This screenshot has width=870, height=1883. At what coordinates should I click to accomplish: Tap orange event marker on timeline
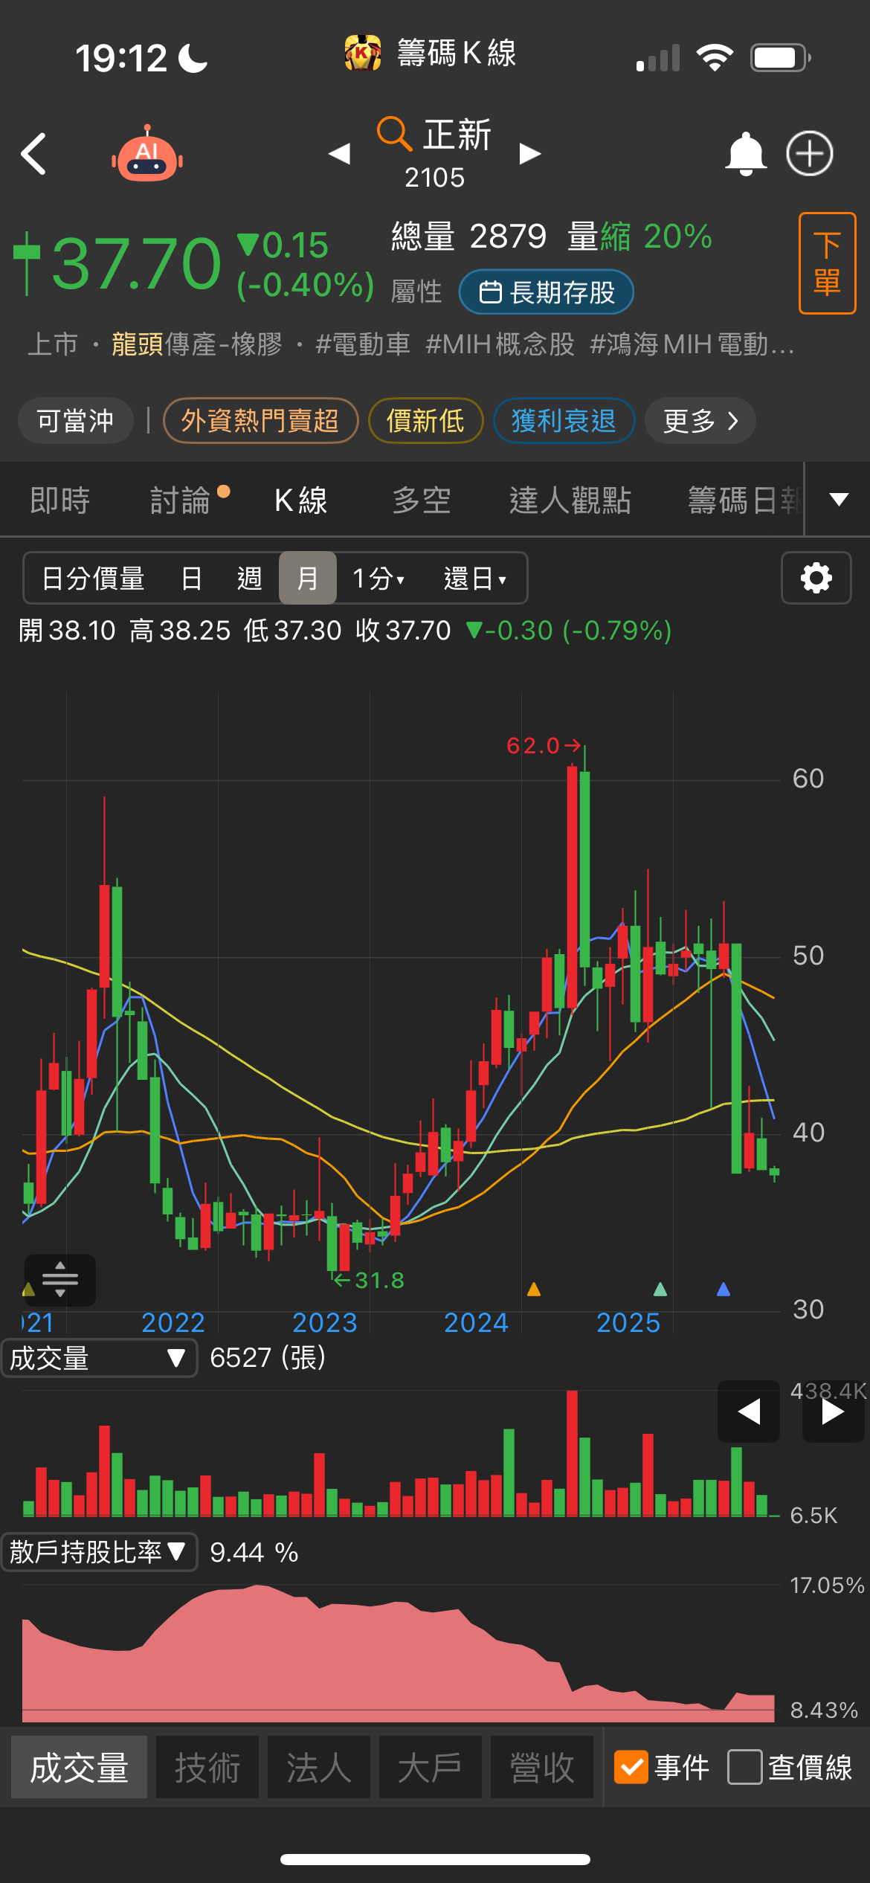pos(533,1289)
